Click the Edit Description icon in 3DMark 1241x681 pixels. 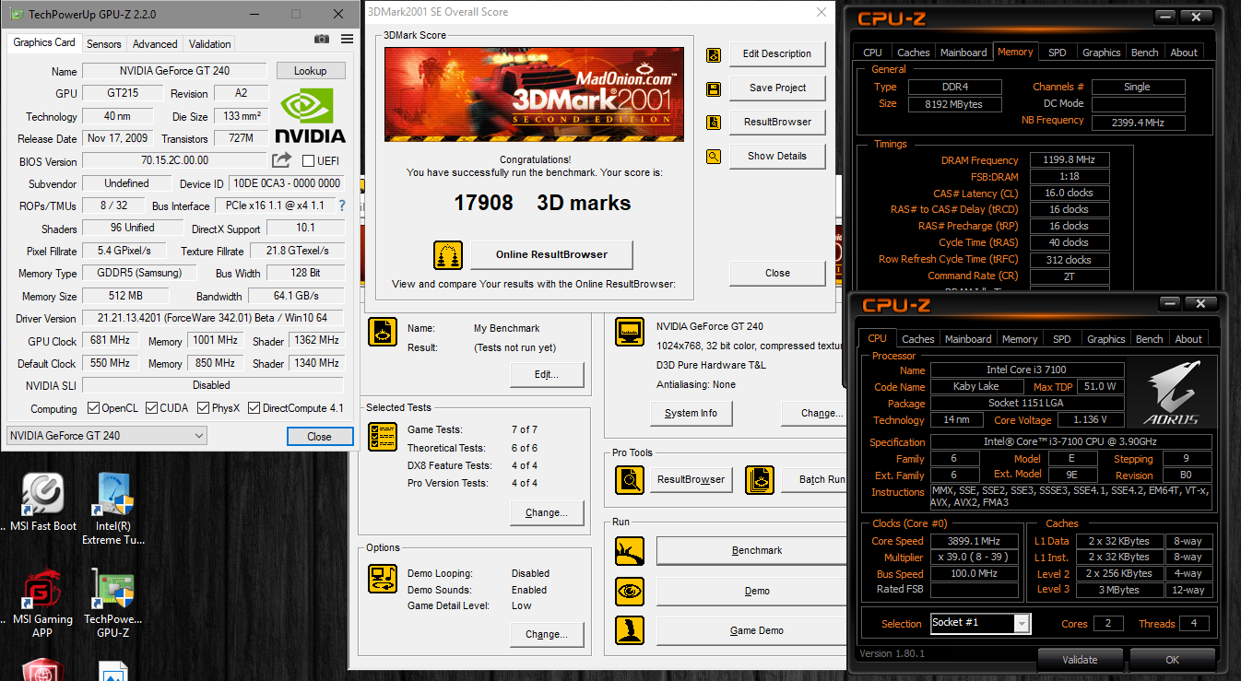coord(714,54)
